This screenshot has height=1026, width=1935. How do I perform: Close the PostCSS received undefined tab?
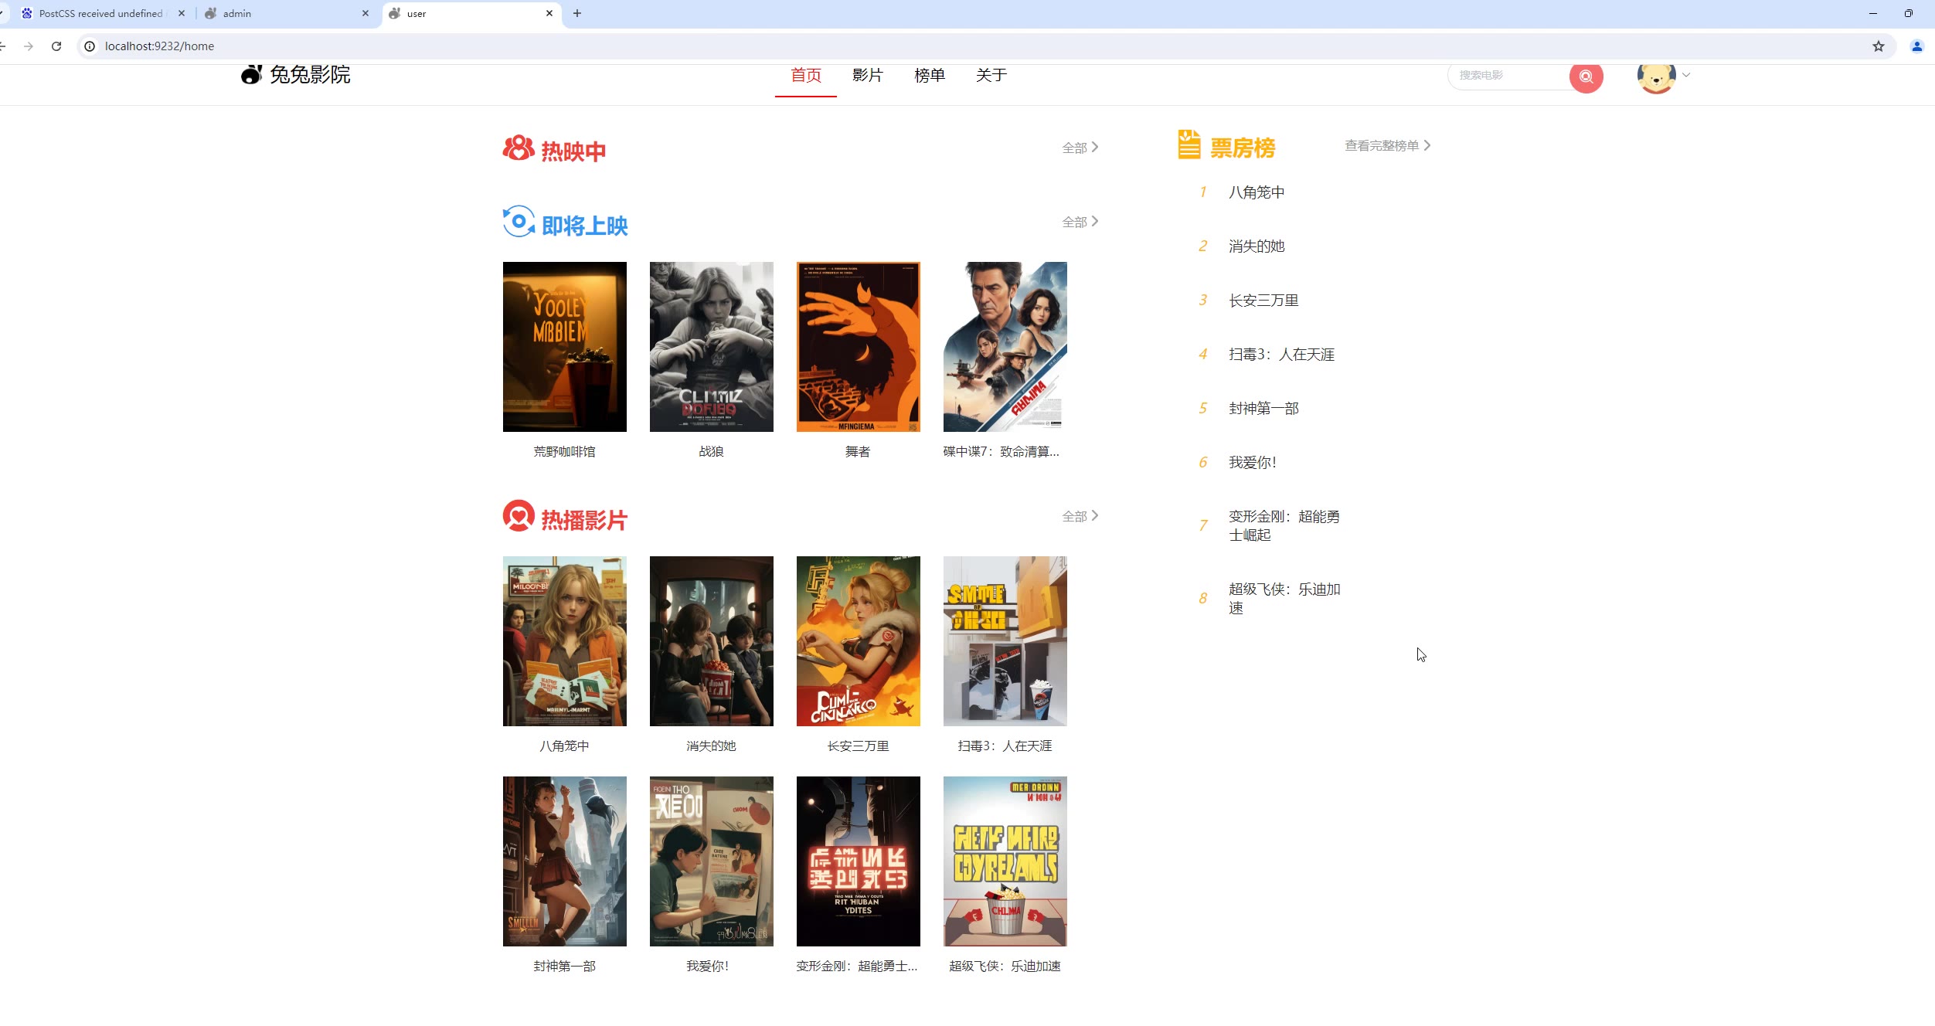(x=182, y=13)
